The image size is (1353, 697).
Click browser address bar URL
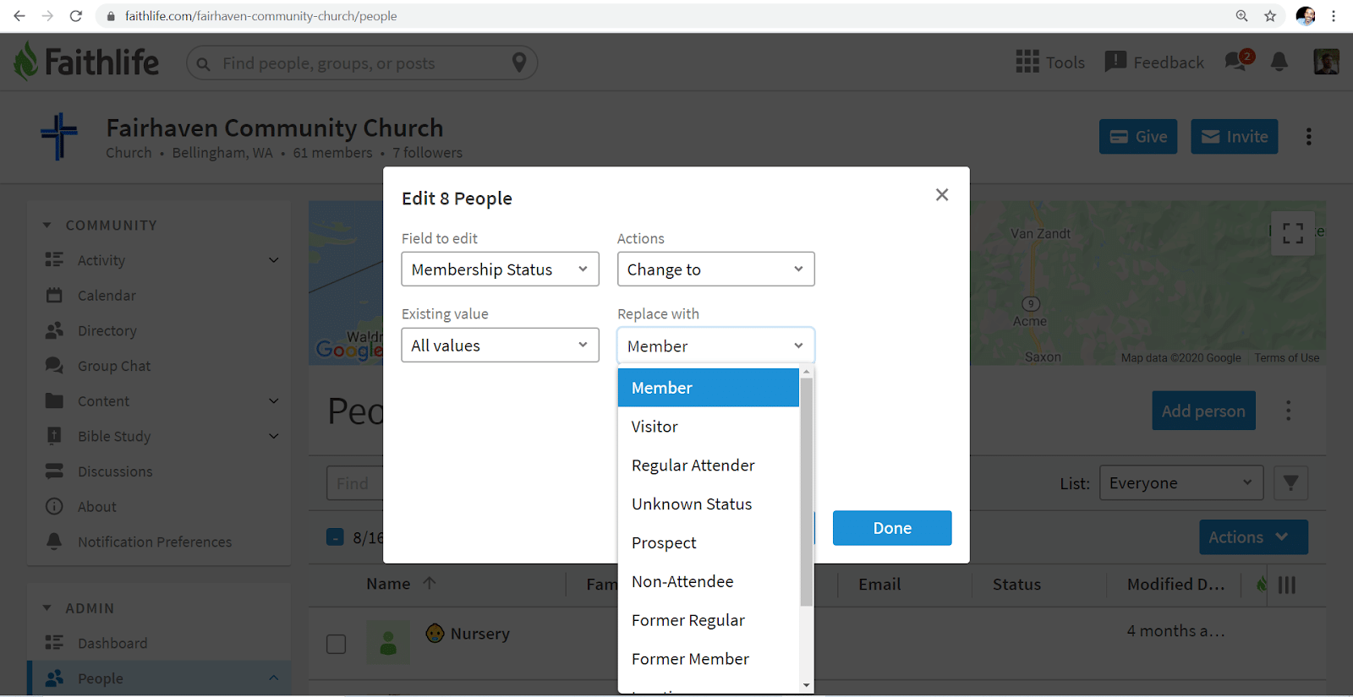(x=261, y=16)
